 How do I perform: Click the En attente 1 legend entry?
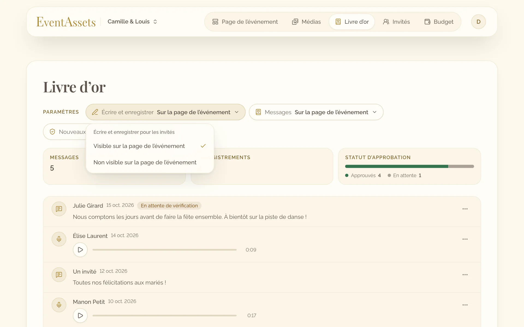pos(404,175)
